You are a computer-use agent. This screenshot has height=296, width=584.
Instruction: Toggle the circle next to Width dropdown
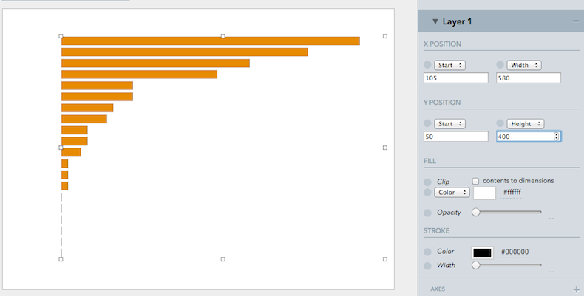pyautogui.click(x=500, y=65)
